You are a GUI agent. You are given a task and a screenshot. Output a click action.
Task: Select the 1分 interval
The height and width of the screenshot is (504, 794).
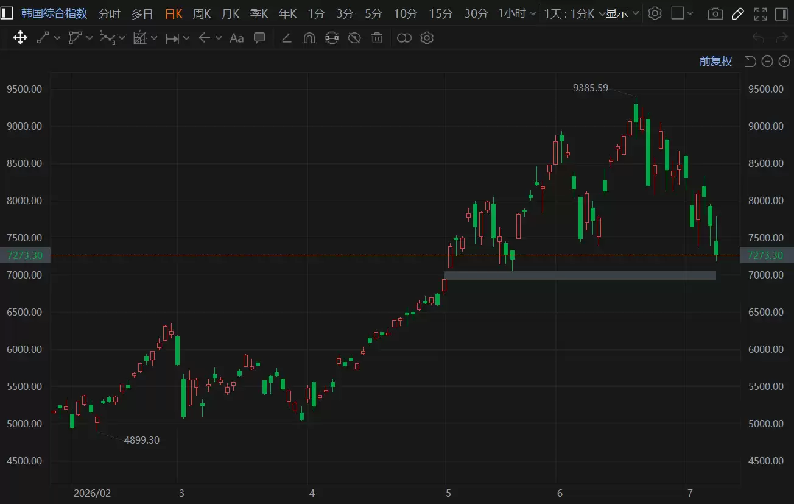(316, 13)
